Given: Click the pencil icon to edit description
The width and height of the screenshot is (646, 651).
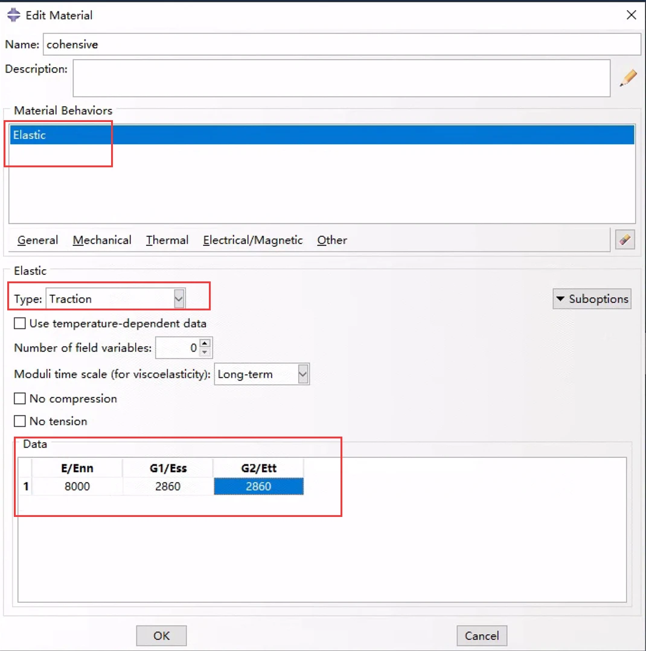Looking at the screenshot, I should point(628,78).
